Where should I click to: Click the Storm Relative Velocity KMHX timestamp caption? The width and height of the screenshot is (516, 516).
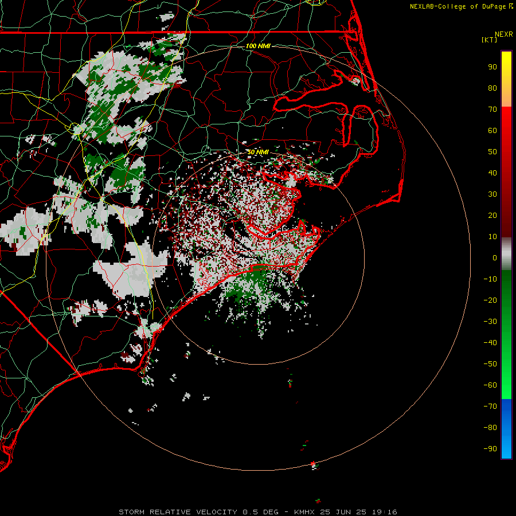point(258,512)
